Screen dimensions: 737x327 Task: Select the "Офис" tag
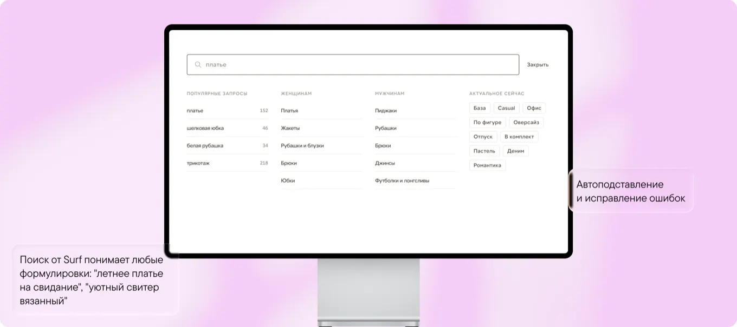point(534,108)
